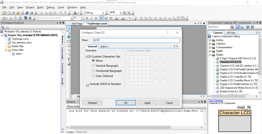This screenshot has height=134, width=262.
Task: Click the Center text alignment icon
Action: coord(106,18)
